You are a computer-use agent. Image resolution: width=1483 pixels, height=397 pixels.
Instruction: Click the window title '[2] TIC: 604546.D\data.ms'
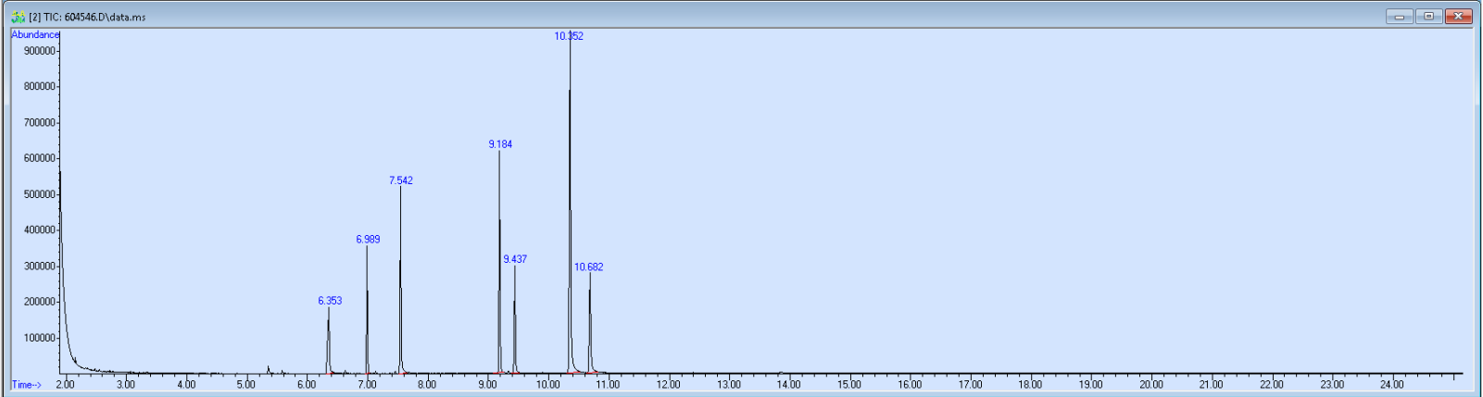tap(87, 17)
